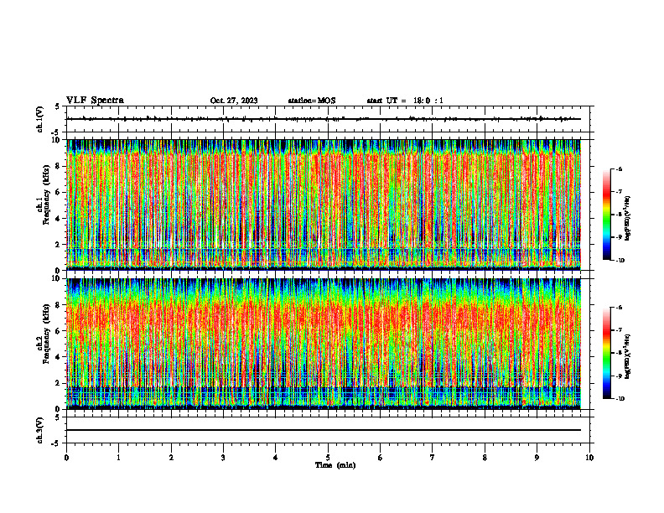Click the "1" tick on the time axis
This screenshot has width=664, height=513.
click(x=119, y=458)
